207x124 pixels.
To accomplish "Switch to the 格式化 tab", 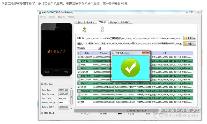I will pyautogui.click(x=91, y=22).
